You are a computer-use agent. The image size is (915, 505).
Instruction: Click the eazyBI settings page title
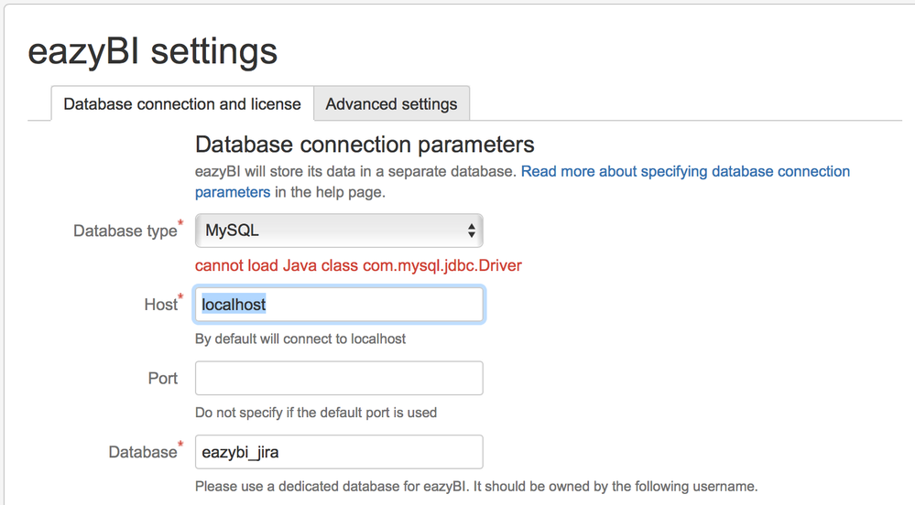[153, 51]
